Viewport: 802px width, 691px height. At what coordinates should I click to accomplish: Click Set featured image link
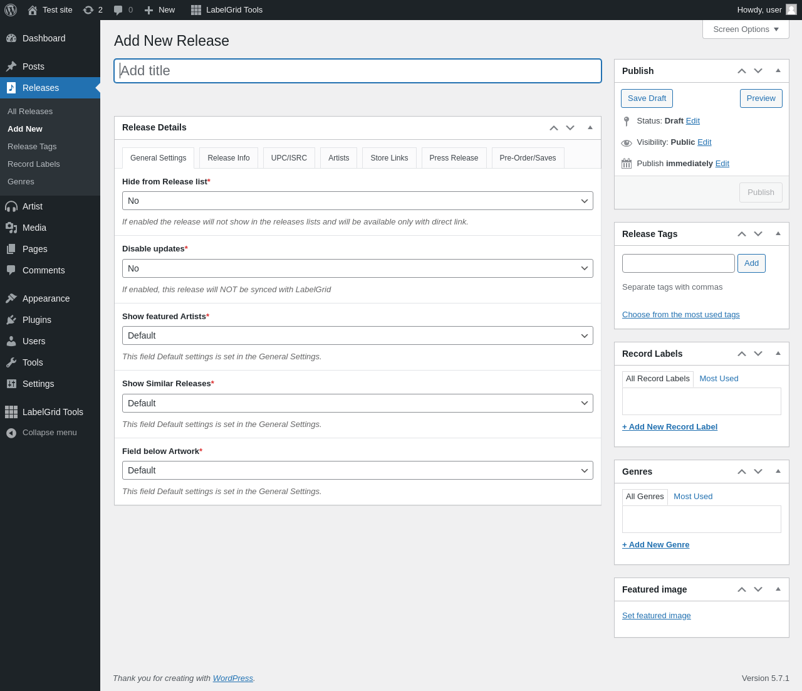point(657,616)
